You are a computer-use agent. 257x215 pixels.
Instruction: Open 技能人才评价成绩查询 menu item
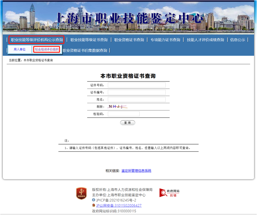(205, 40)
